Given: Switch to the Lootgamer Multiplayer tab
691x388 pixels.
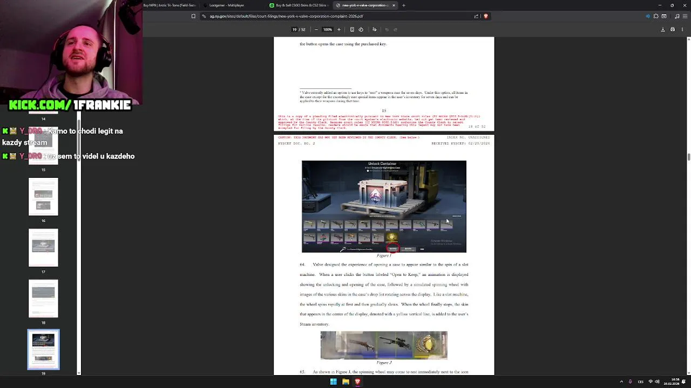Looking at the screenshot, I should (x=232, y=5).
